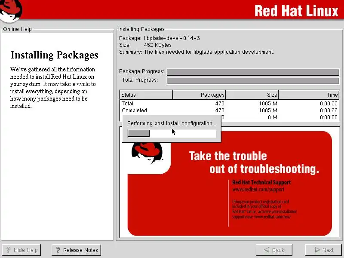This screenshot has height=258, width=344.
Task: Click the Red Hat logo in the advertisement
Action: pos(147,153)
